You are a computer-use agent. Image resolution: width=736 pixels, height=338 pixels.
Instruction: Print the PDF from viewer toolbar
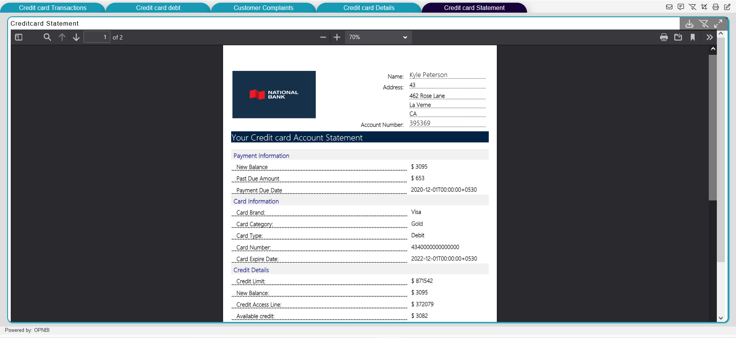(664, 37)
